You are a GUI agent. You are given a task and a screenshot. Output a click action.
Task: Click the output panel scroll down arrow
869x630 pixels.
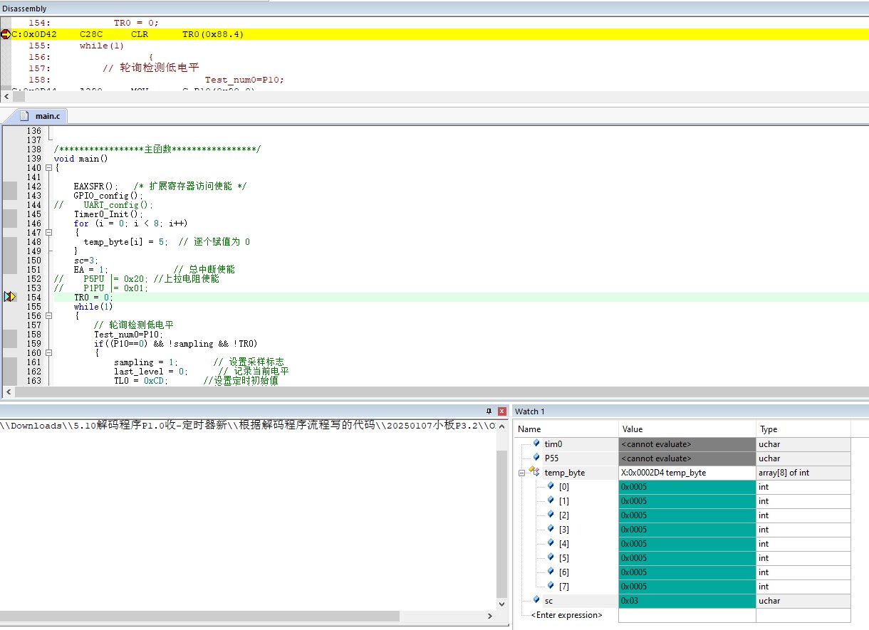pos(501,604)
